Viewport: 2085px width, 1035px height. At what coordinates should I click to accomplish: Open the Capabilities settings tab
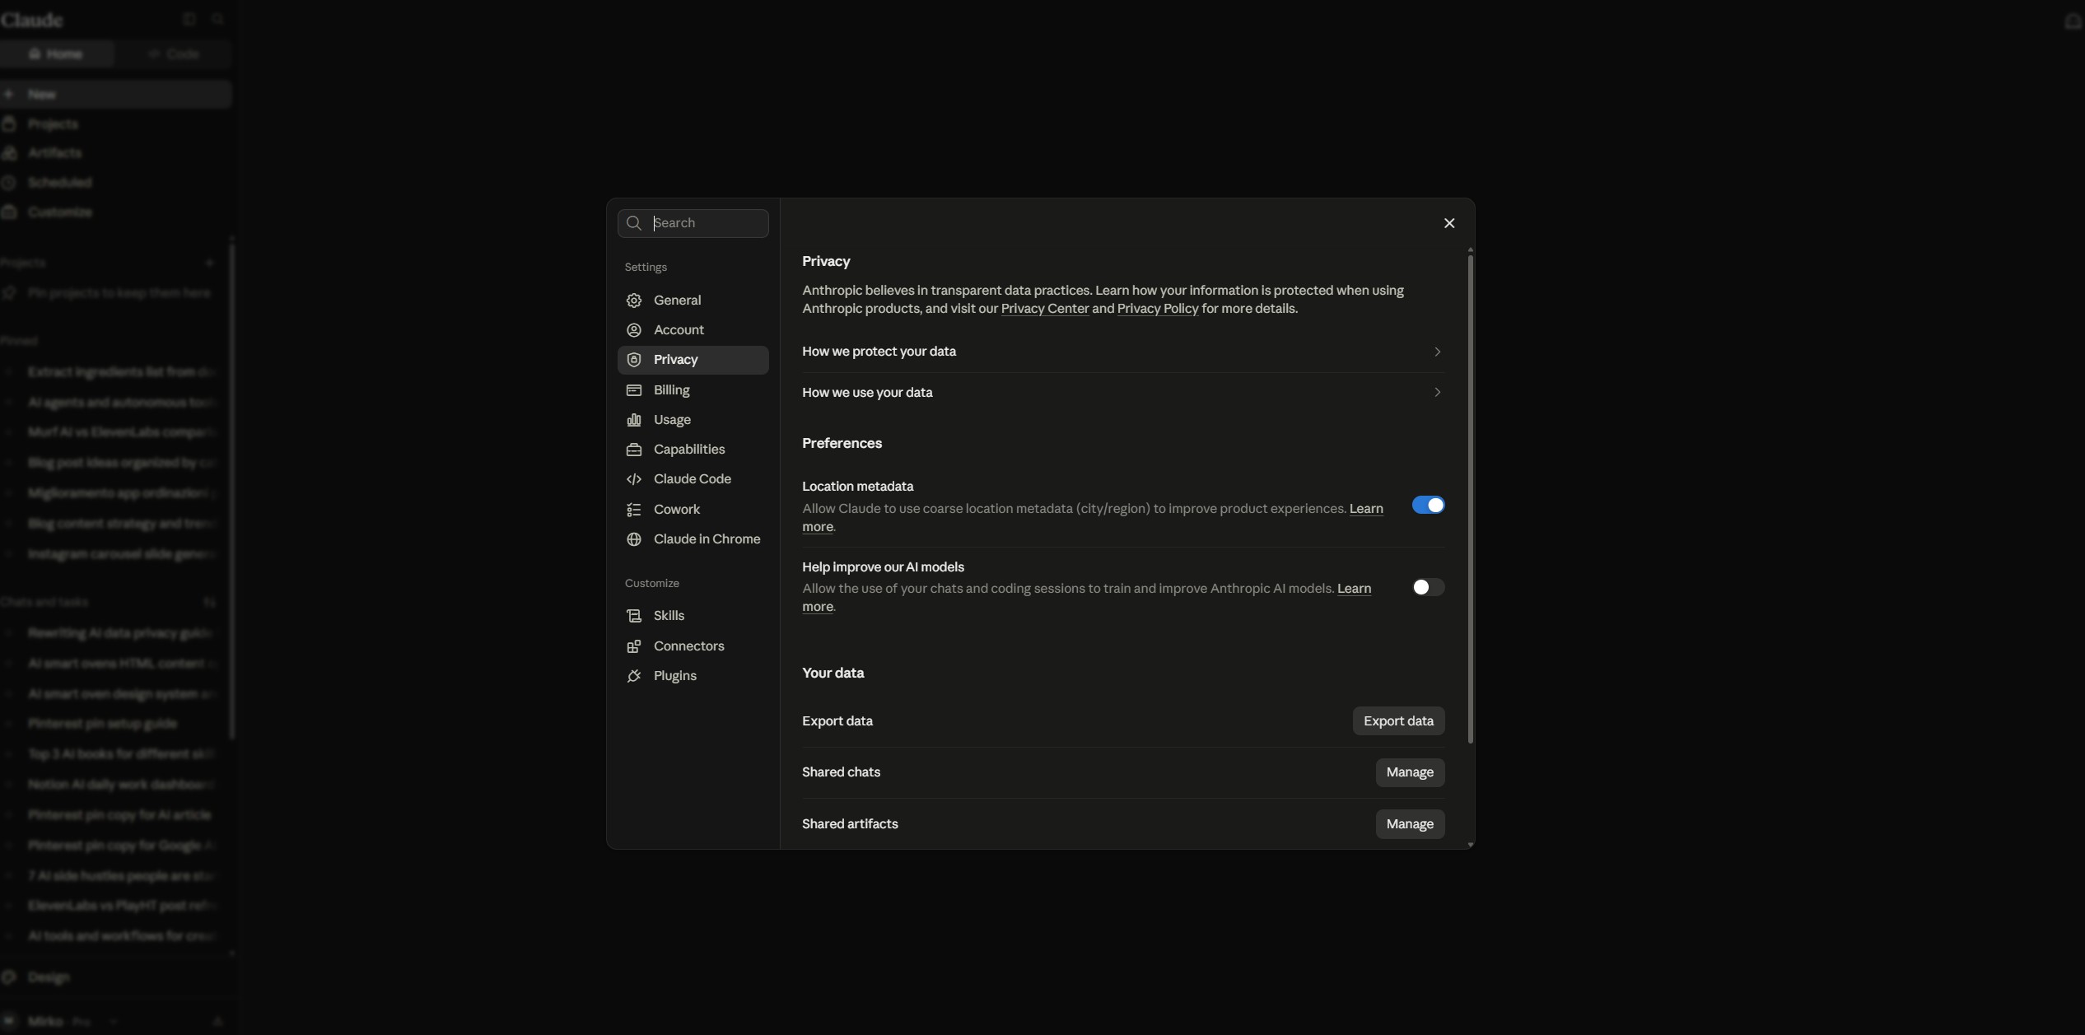(x=693, y=450)
